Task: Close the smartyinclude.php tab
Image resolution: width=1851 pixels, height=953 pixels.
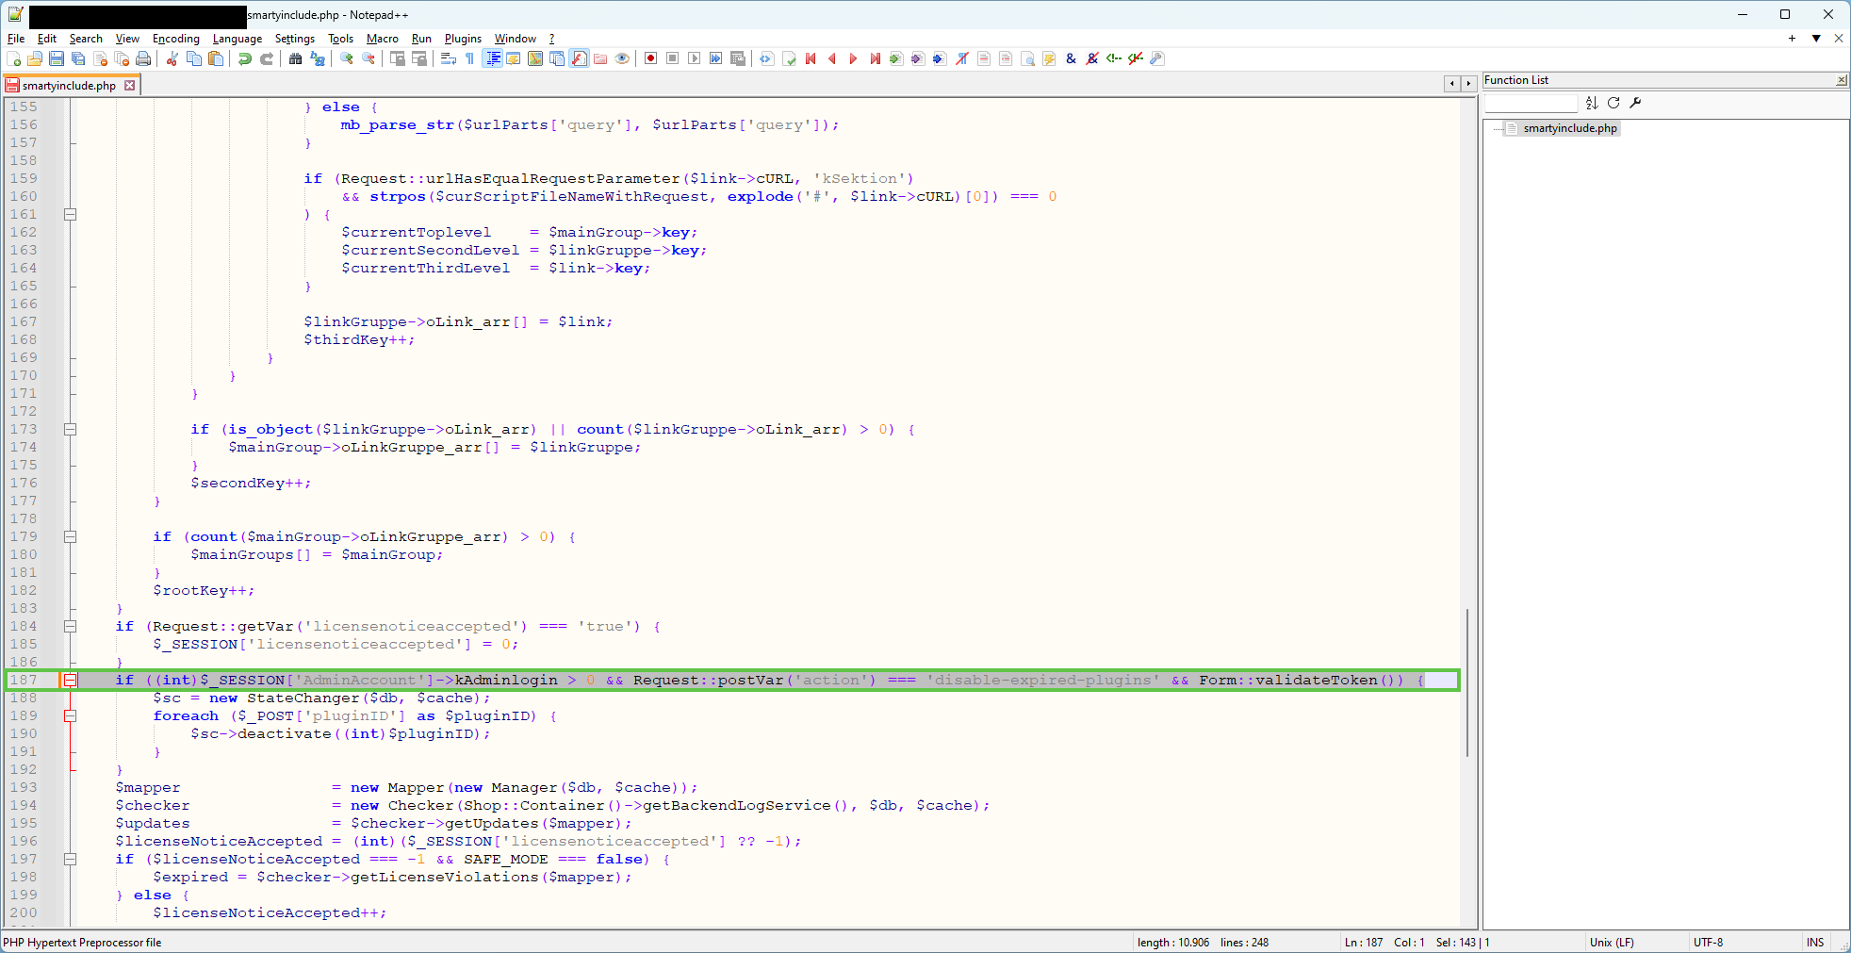Action: (x=130, y=86)
